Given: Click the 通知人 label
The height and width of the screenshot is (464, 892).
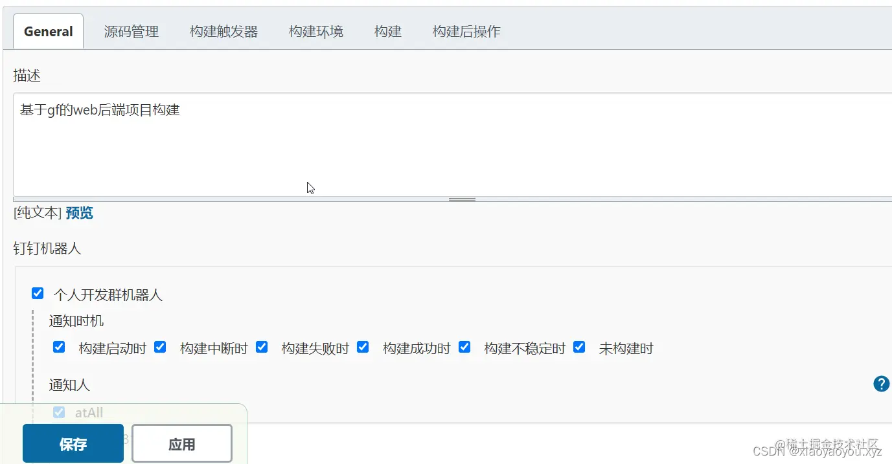Looking at the screenshot, I should click(69, 385).
